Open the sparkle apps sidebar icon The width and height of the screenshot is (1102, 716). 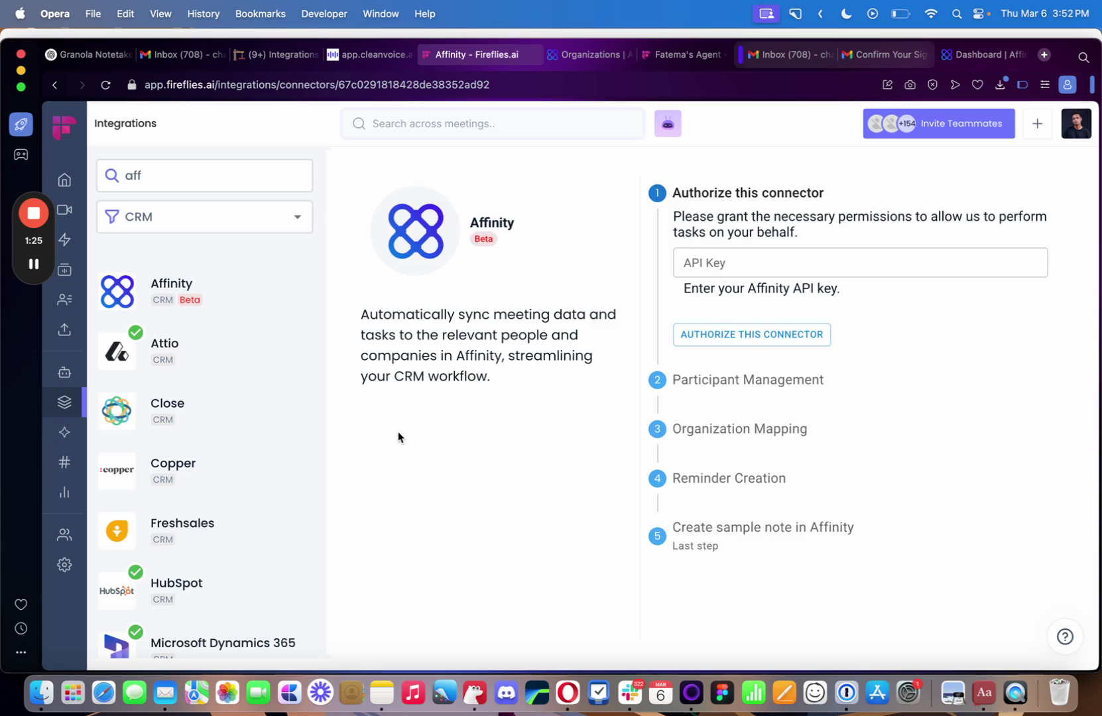64,432
